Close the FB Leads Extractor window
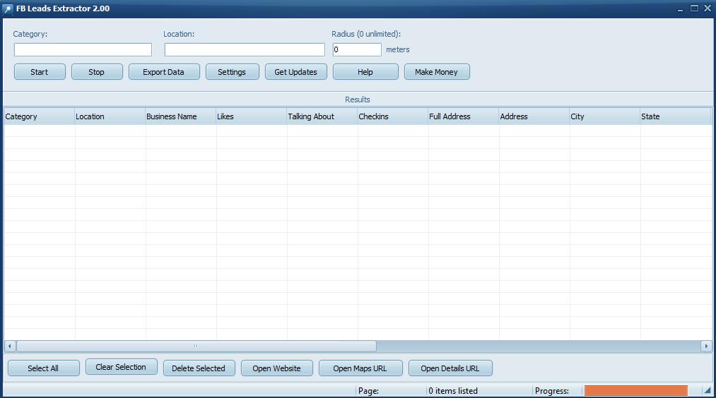Image resolution: width=716 pixels, height=398 pixels. pos(708,8)
